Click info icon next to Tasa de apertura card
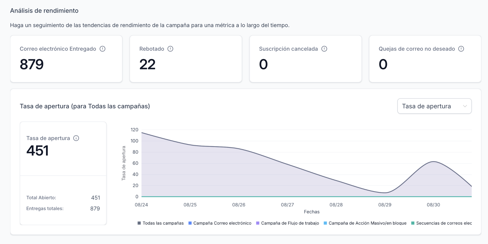 coord(76,138)
